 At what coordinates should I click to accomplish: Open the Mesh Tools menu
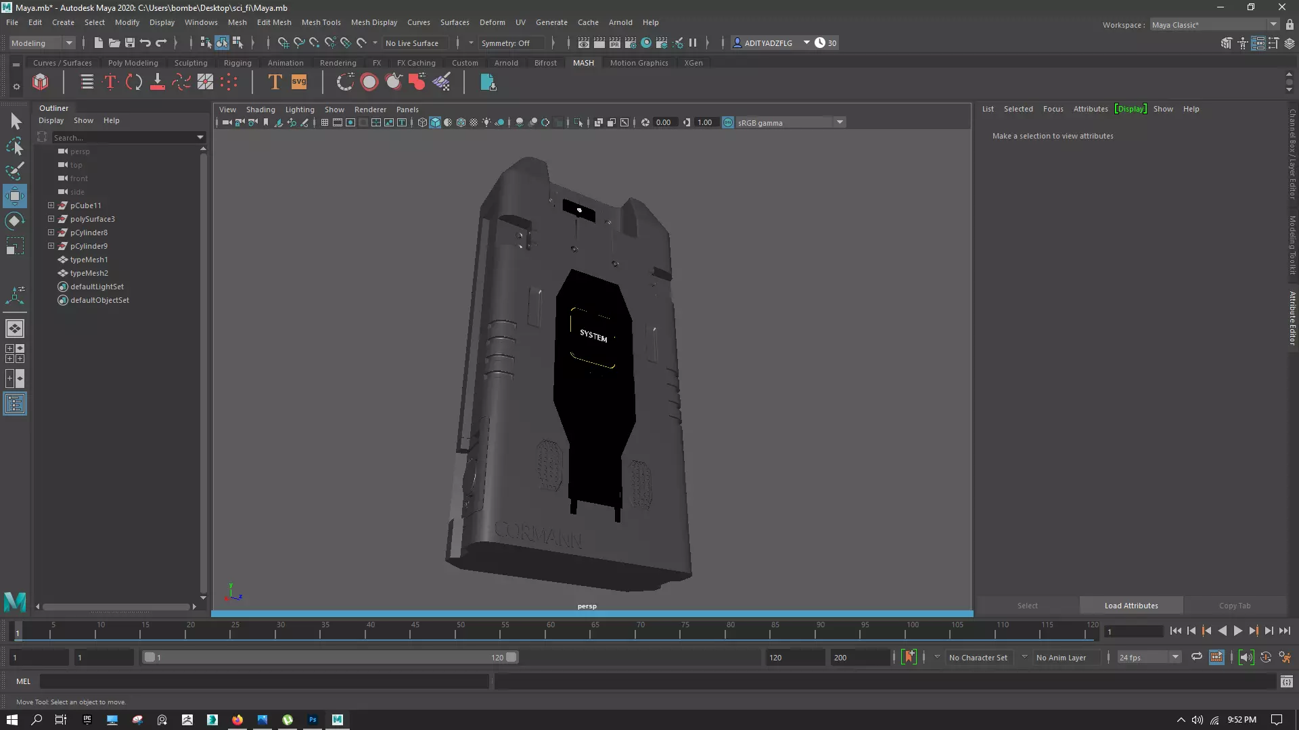(x=321, y=22)
